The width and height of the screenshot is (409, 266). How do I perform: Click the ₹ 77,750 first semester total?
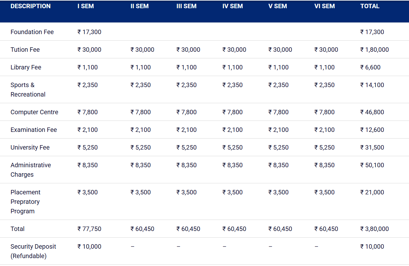89,229
